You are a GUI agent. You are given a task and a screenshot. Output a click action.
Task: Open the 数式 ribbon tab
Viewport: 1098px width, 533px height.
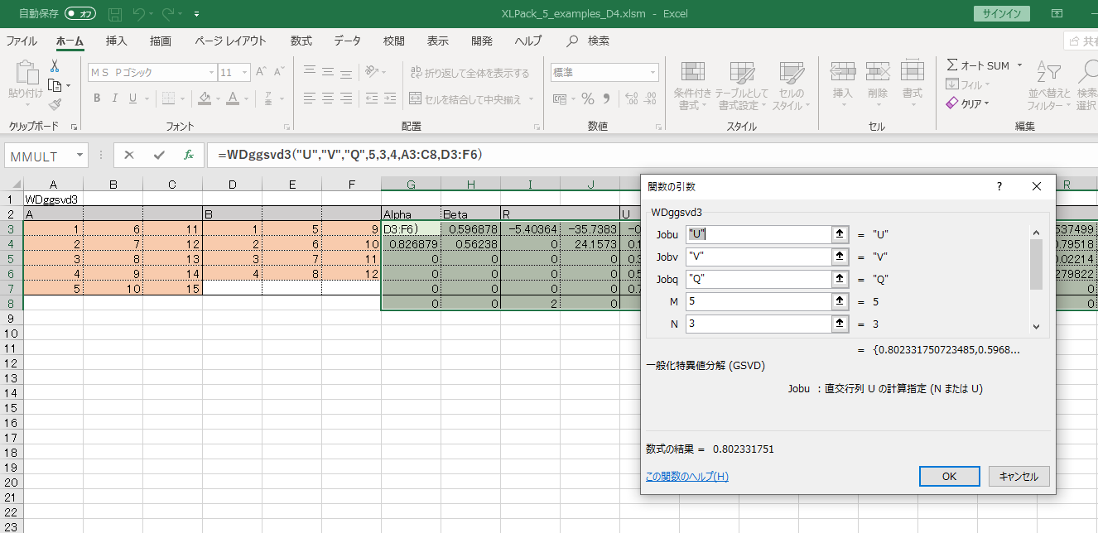[x=301, y=41]
